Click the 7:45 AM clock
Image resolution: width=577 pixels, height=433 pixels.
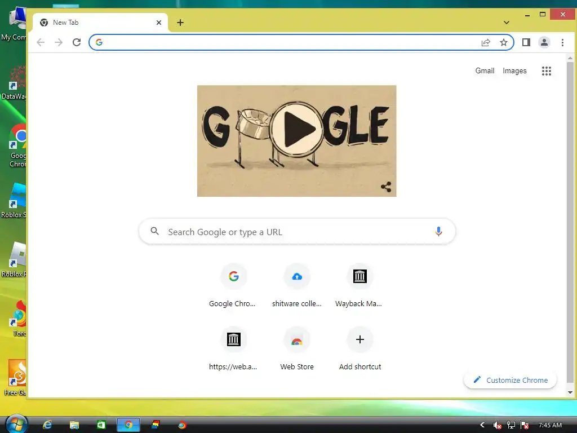[x=550, y=425]
